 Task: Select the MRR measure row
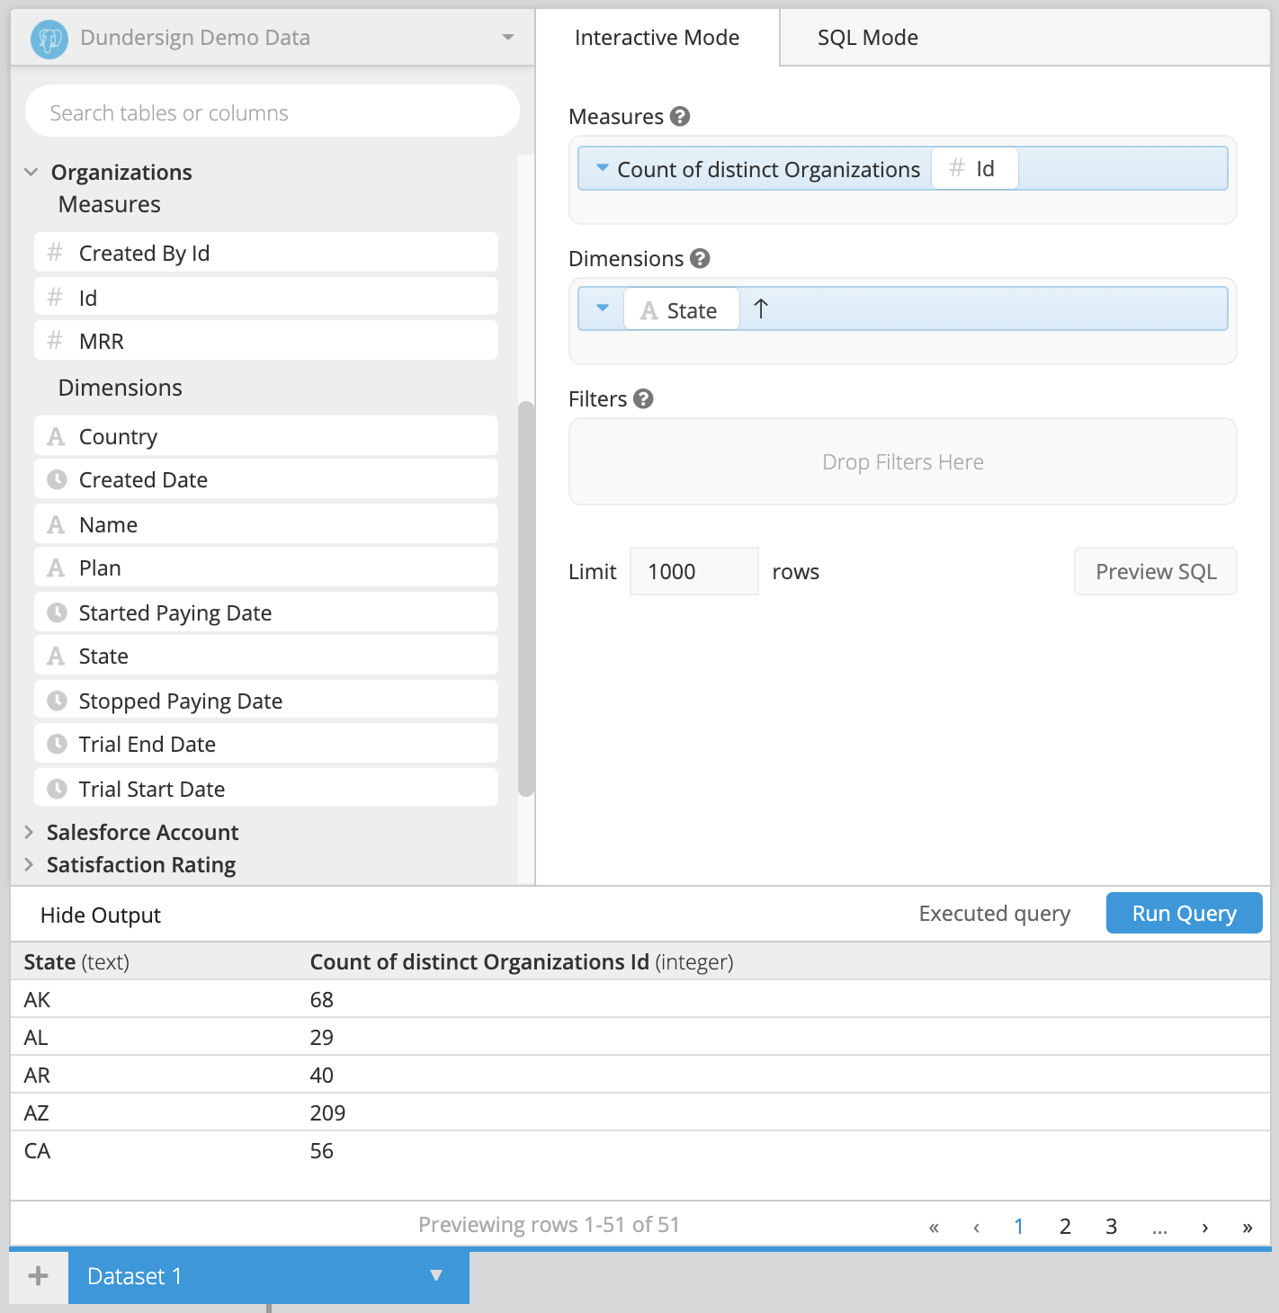point(266,341)
